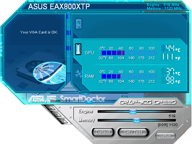This screenshot has width=192, height=144.
Task: Click the Memory clock slider handle
Action: 137,120
